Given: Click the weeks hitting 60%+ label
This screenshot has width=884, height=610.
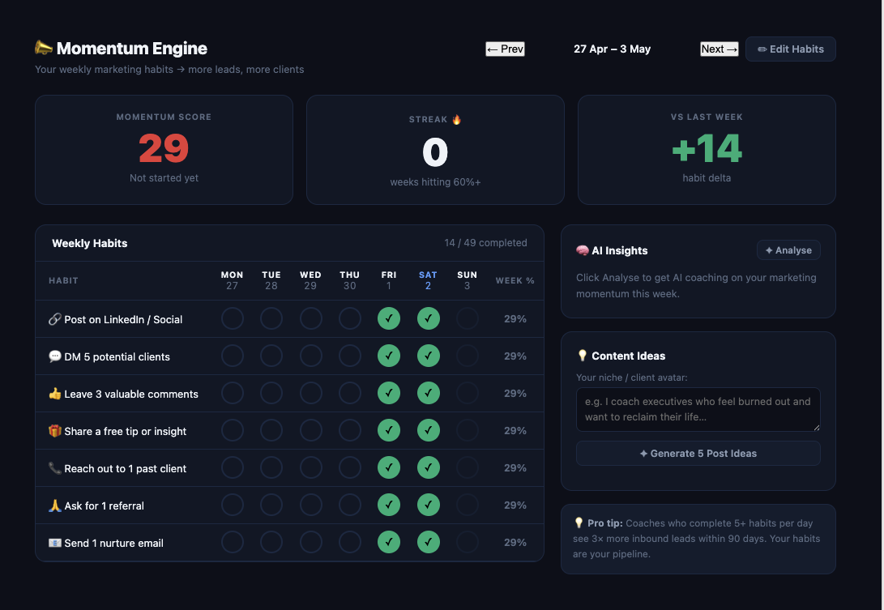Looking at the screenshot, I should (x=435, y=182).
